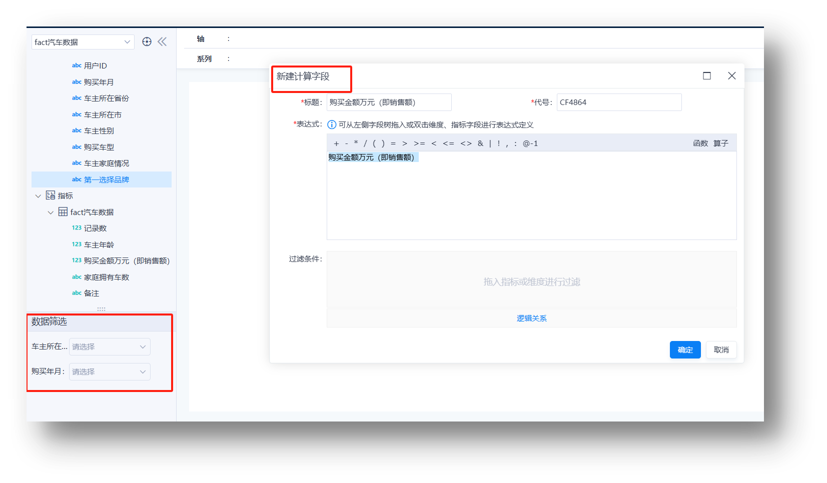Insert the <> not-equal operator

click(x=466, y=143)
